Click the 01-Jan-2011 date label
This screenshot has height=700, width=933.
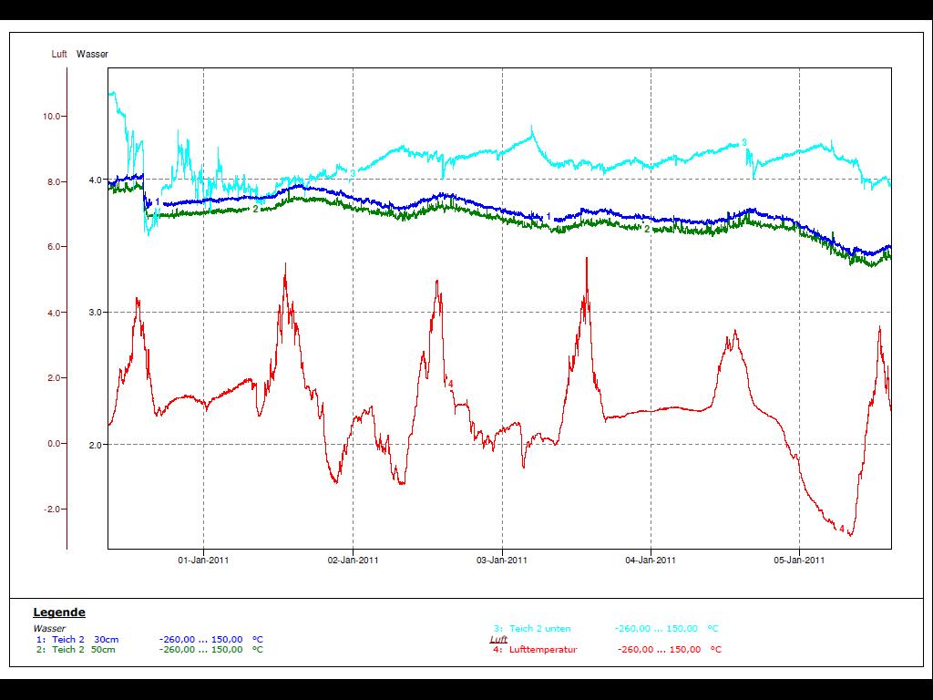(x=203, y=561)
